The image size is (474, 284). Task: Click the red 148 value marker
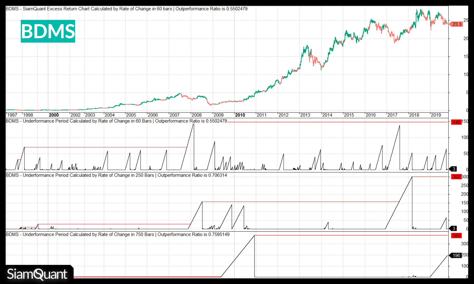point(456,122)
